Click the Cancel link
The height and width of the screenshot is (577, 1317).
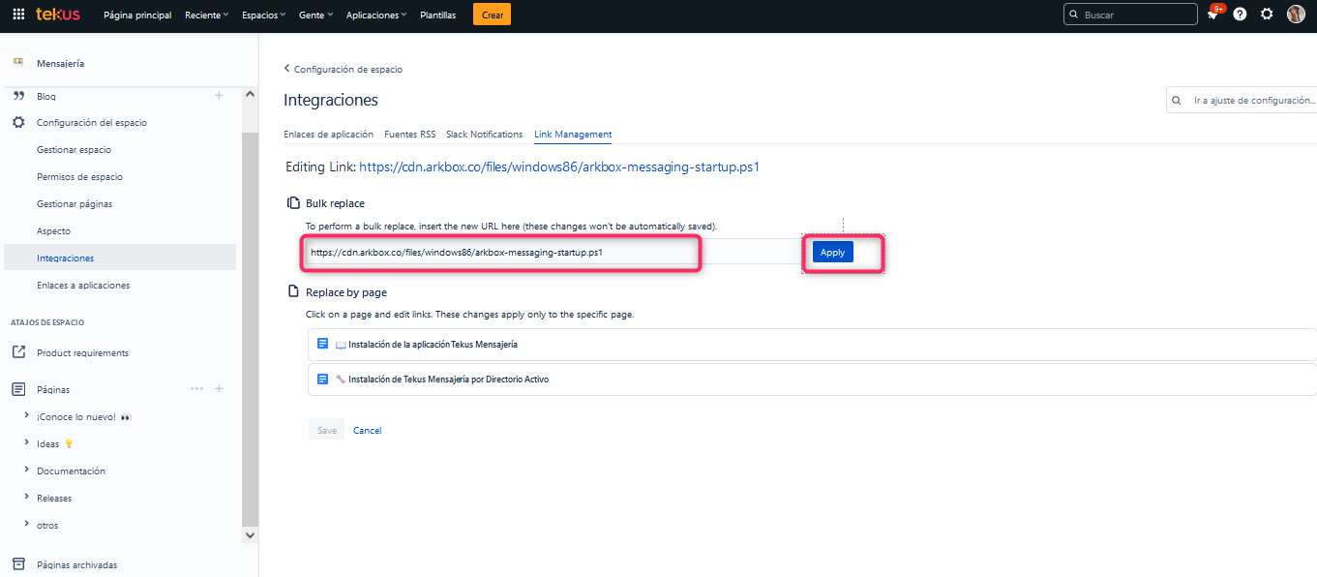(367, 430)
